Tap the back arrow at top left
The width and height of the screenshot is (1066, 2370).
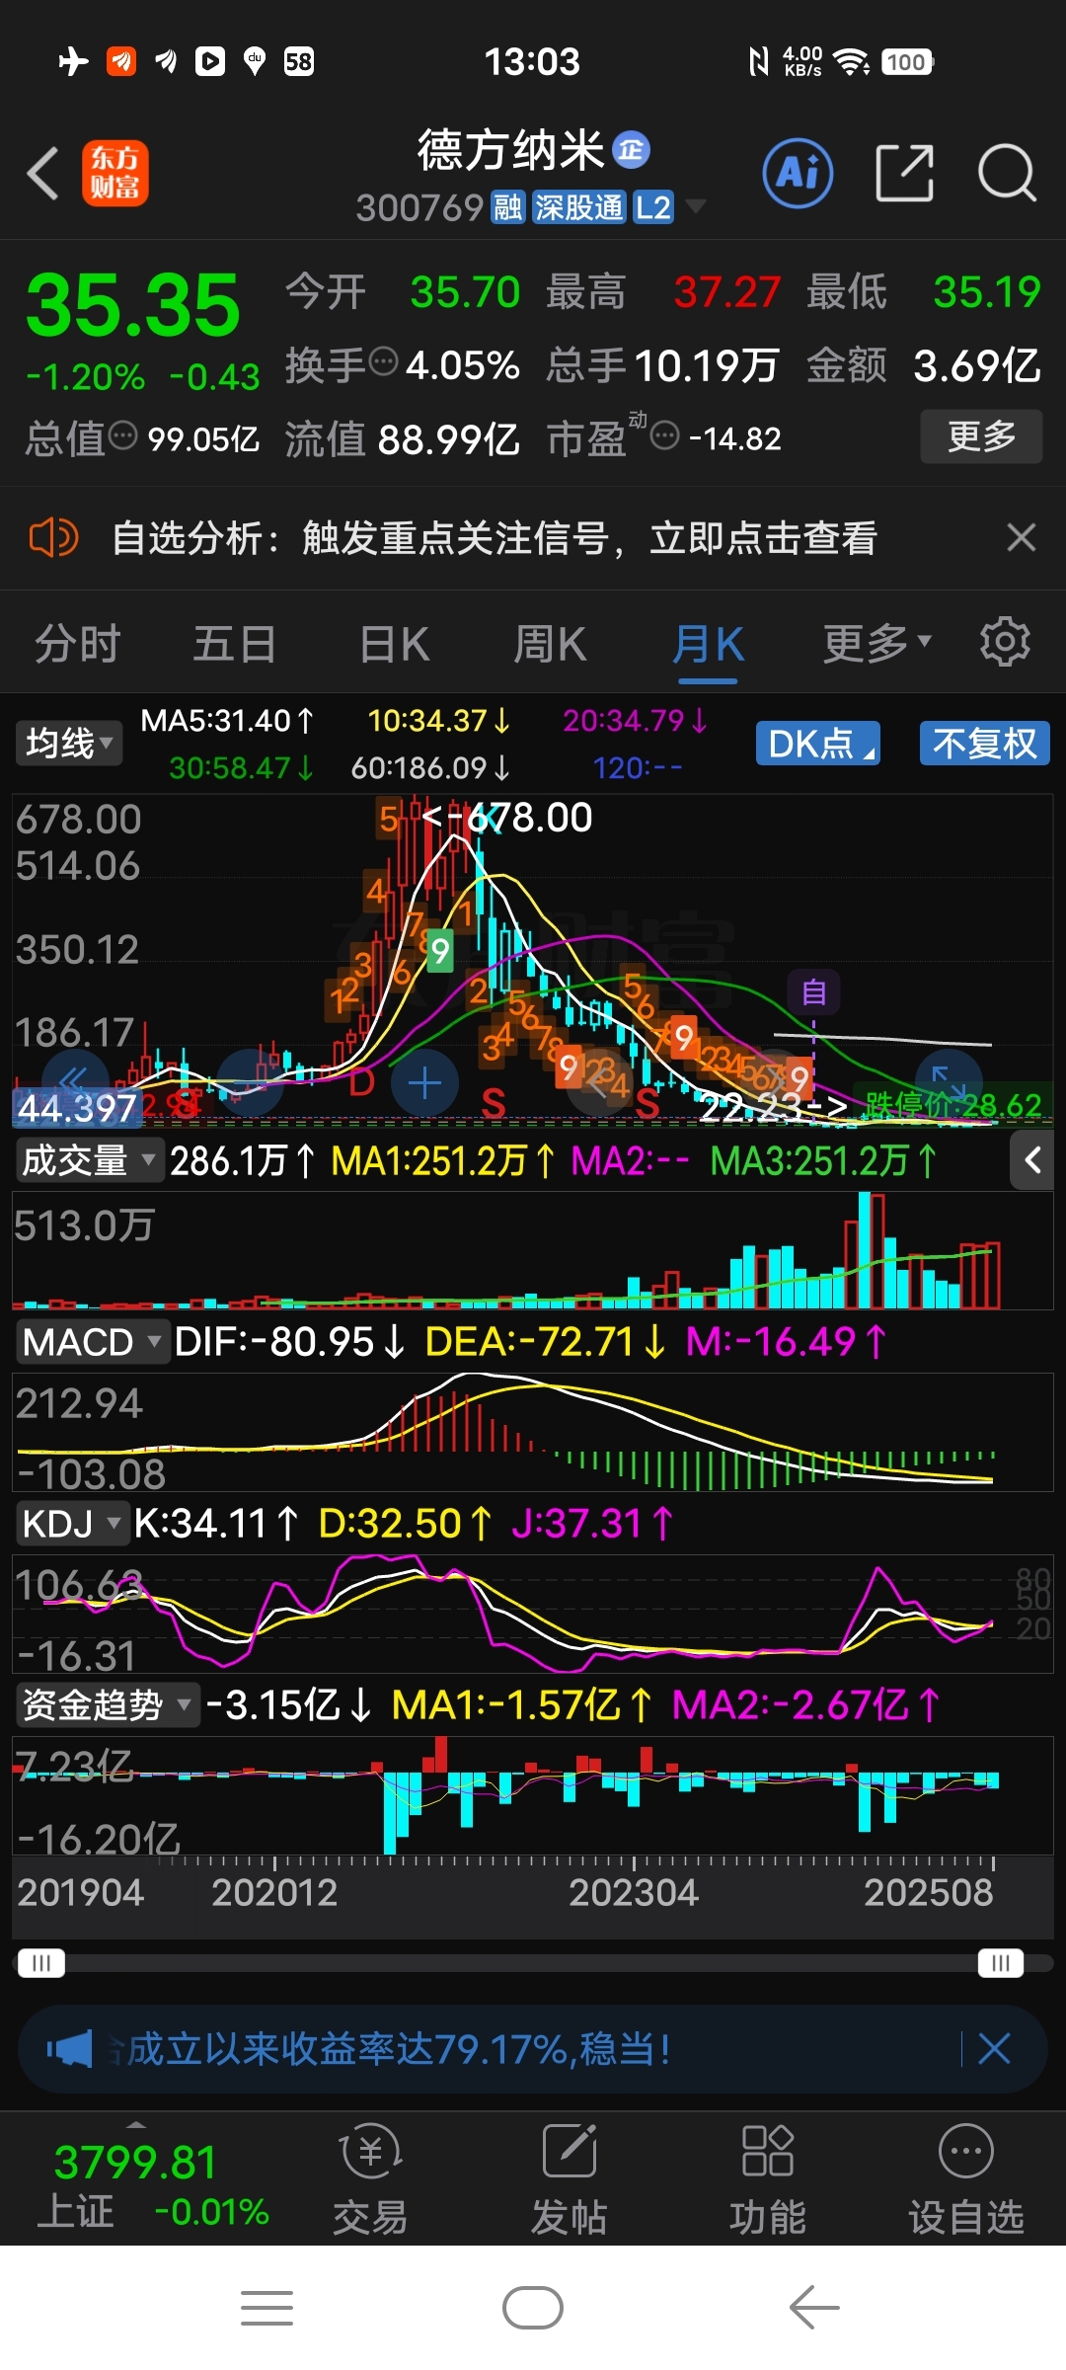pos(43,174)
